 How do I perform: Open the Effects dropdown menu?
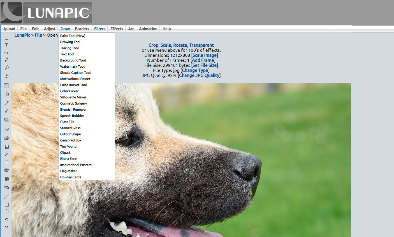pos(117,29)
